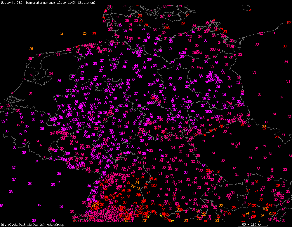This screenshot has height=227, width=292.
Task: Click the yellow '10' temperature reading
Action: coord(162,216)
